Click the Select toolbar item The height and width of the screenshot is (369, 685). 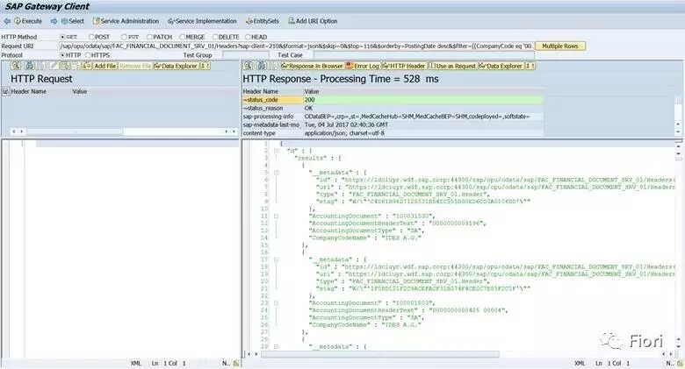[73, 21]
